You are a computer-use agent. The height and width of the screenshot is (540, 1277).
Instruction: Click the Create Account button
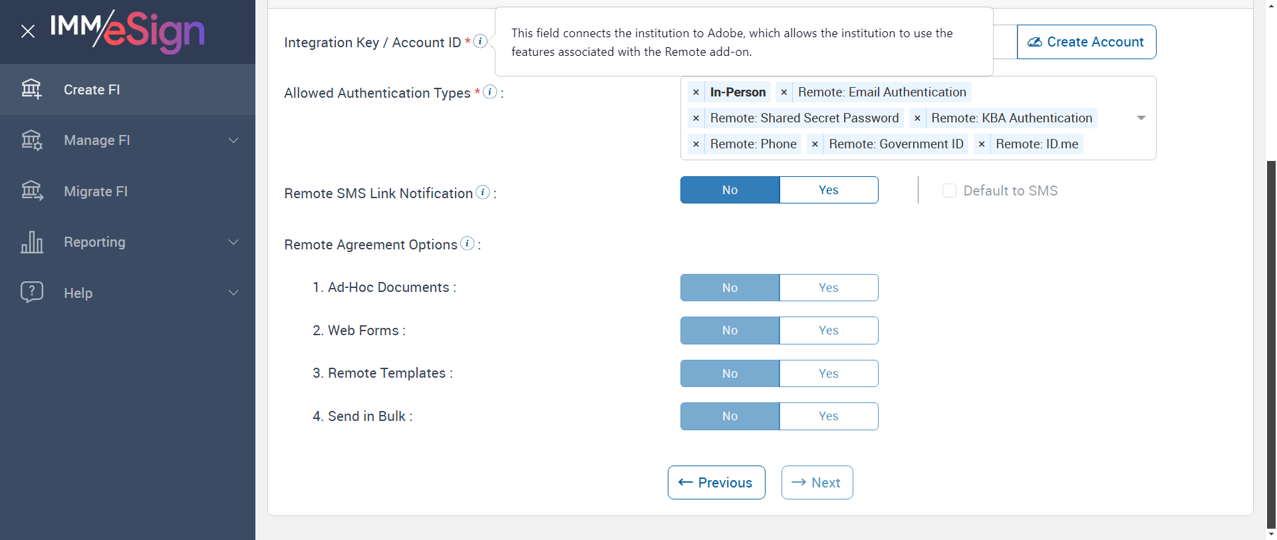pyautogui.click(x=1086, y=42)
